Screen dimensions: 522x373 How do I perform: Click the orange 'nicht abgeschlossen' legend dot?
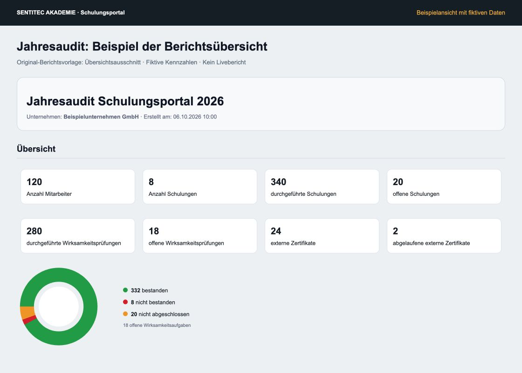[125, 314]
